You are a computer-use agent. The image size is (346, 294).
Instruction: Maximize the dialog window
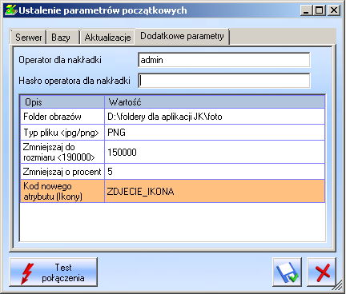(319, 10)
